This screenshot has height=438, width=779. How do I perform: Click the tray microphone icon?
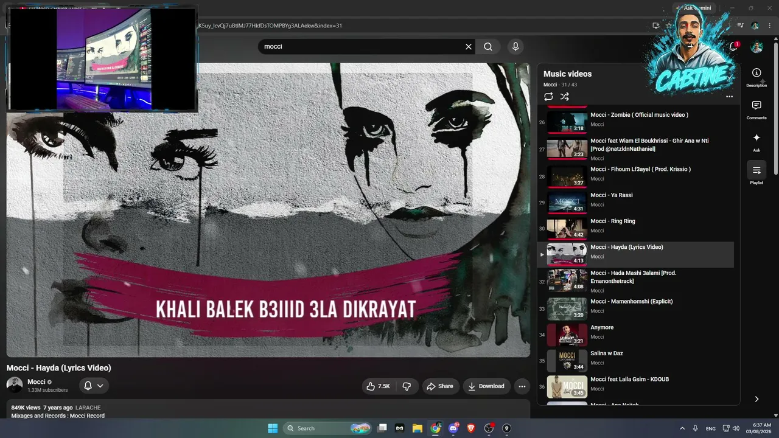(x=695, y=428)
